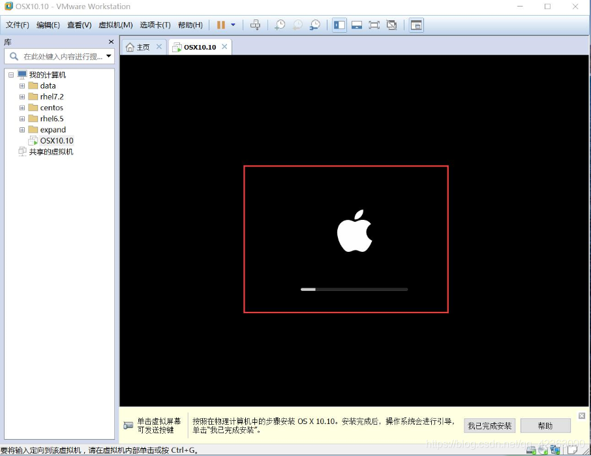Click the magnifier search icon in library
The width and height of the screenshot is (591, 456).
14,57
